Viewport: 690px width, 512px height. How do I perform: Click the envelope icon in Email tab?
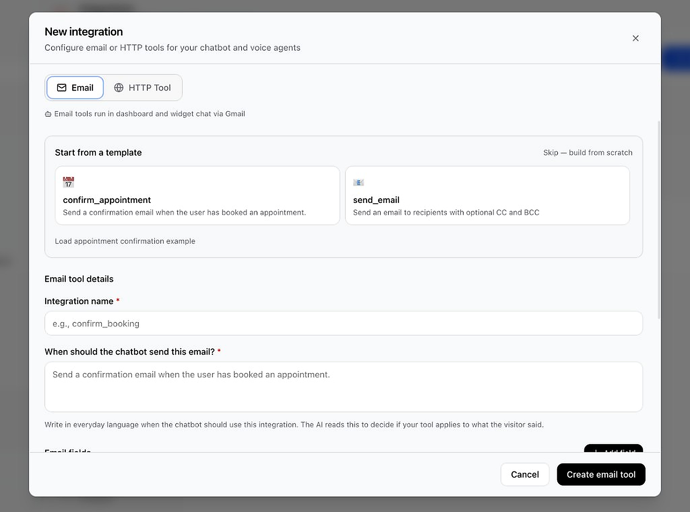point(62,88)
